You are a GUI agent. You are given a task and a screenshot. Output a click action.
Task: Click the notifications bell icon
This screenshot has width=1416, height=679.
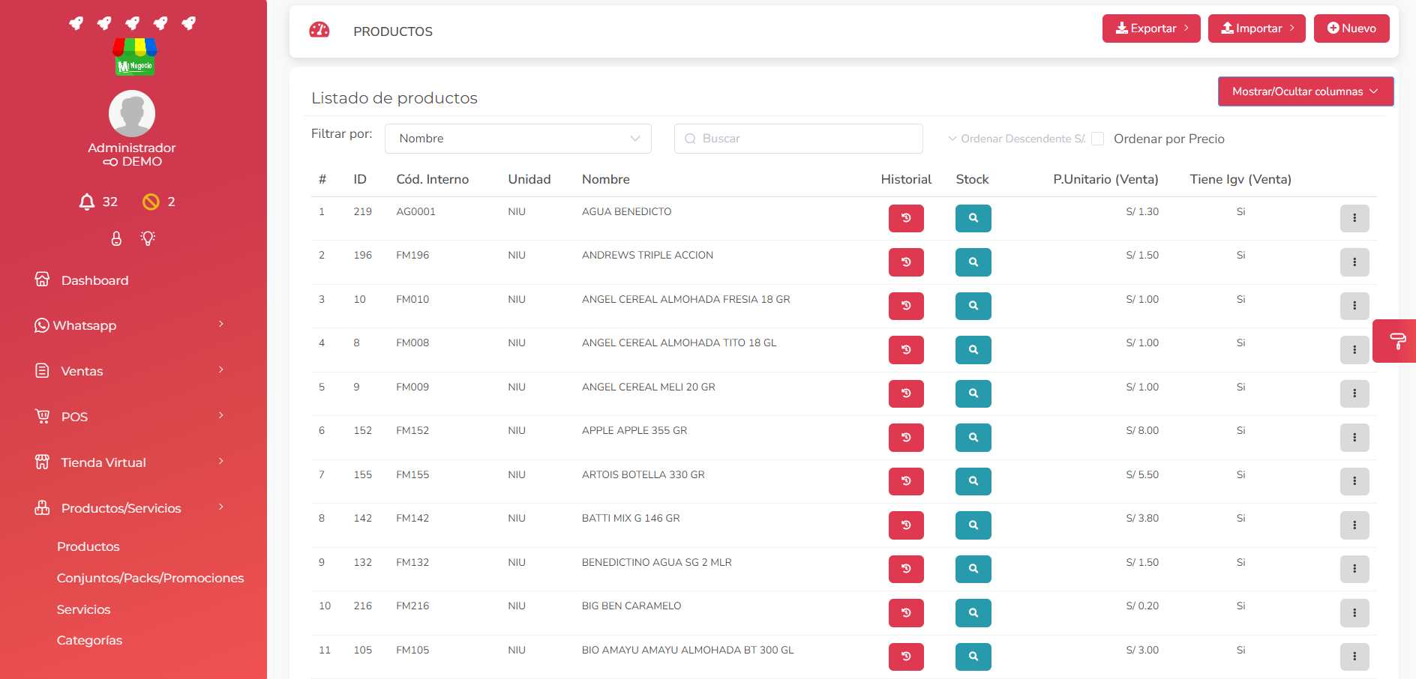(x=87, y=202)
